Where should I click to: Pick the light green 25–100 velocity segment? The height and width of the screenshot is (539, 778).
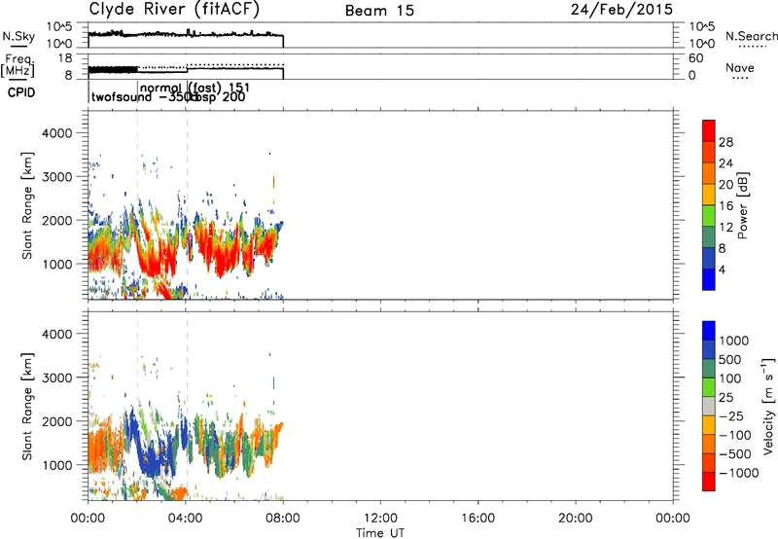tap(709, 387)
